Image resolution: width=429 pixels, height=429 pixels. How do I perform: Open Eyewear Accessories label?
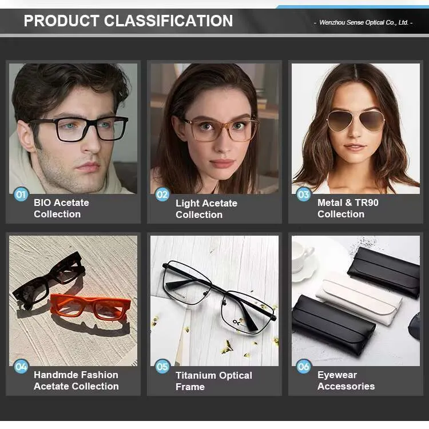(346, 380)
